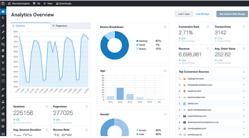Open the Pages icon in the sidebar
This screenshot has width=249, height=138.
point(3,51)
